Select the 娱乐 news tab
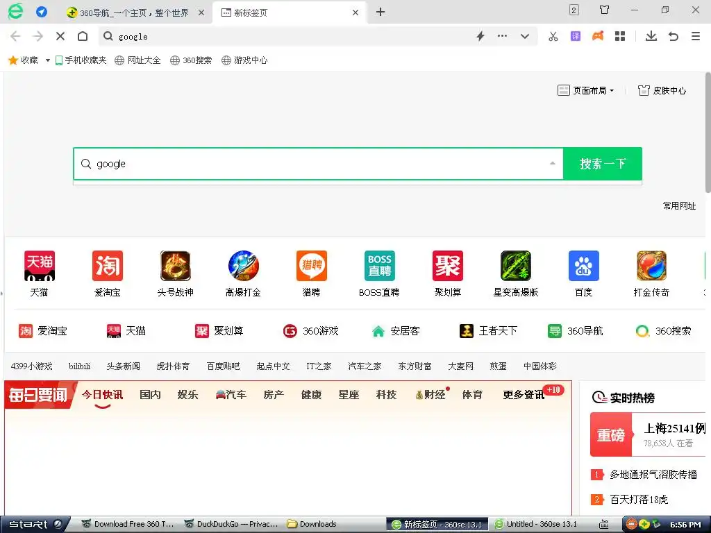This screenshot has width=711, height=533. click(x=187, y=395)
